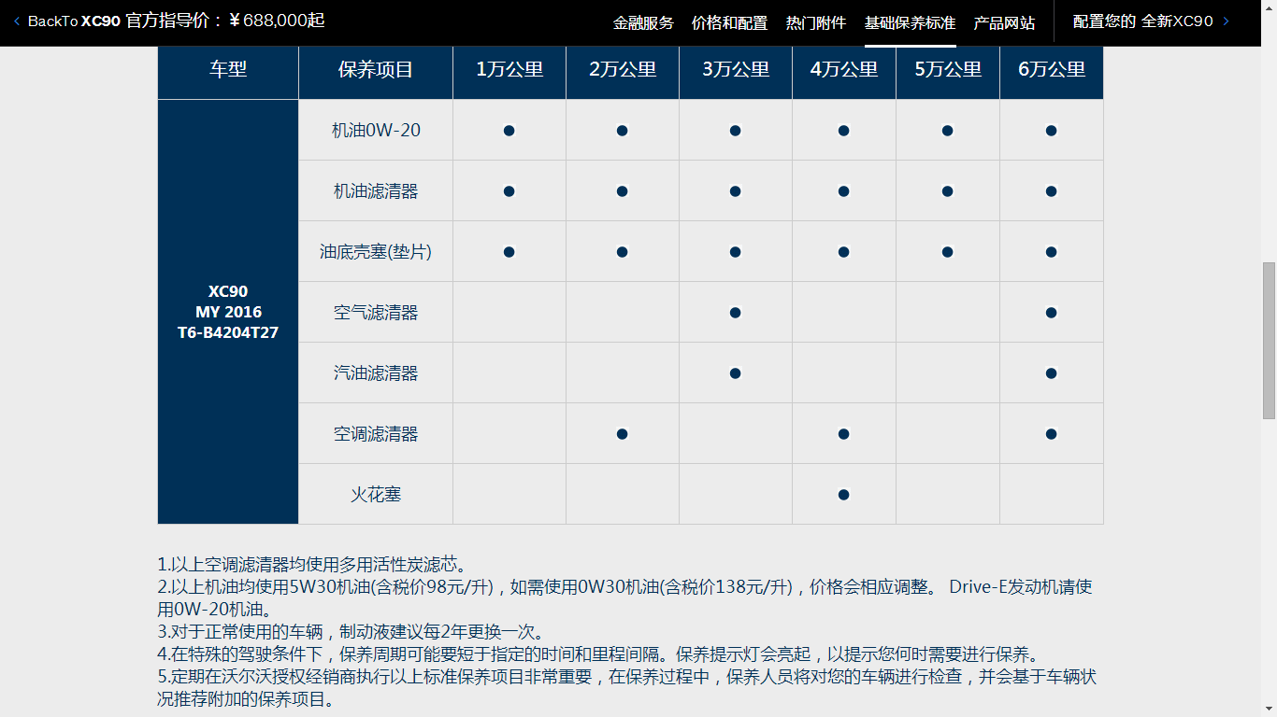Click the 空气滤清器 dot under 6万公里
1277x717 pixels.
[x=1051, y=313]
